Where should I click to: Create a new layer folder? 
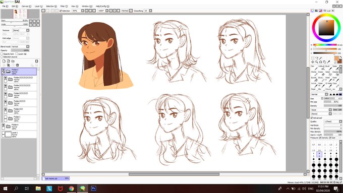click(x=13, y=61)
